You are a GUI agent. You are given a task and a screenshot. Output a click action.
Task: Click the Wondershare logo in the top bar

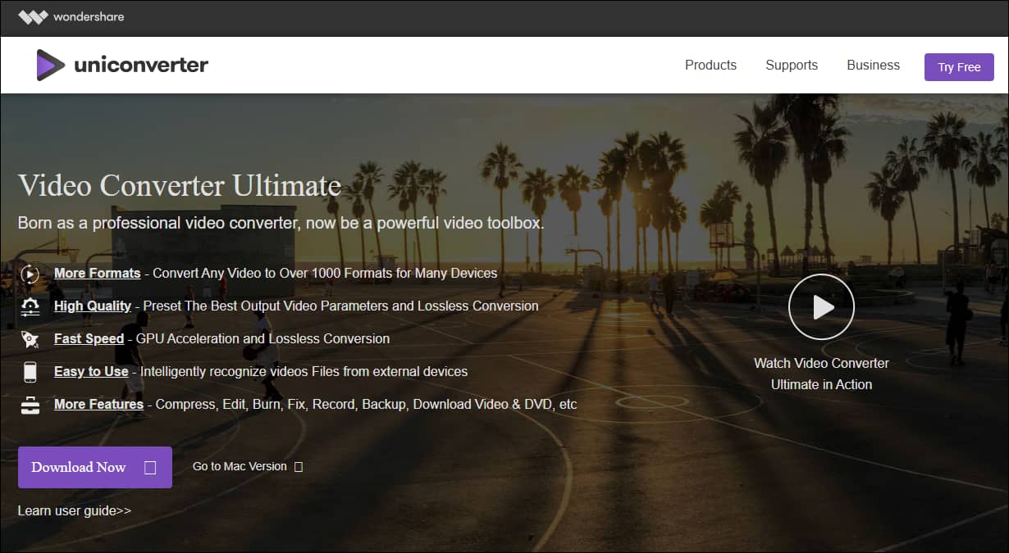[x=71, y=16]
